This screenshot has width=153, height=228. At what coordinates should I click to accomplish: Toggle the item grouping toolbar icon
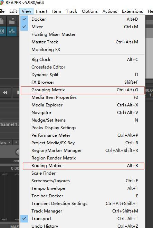pos(12,31)
